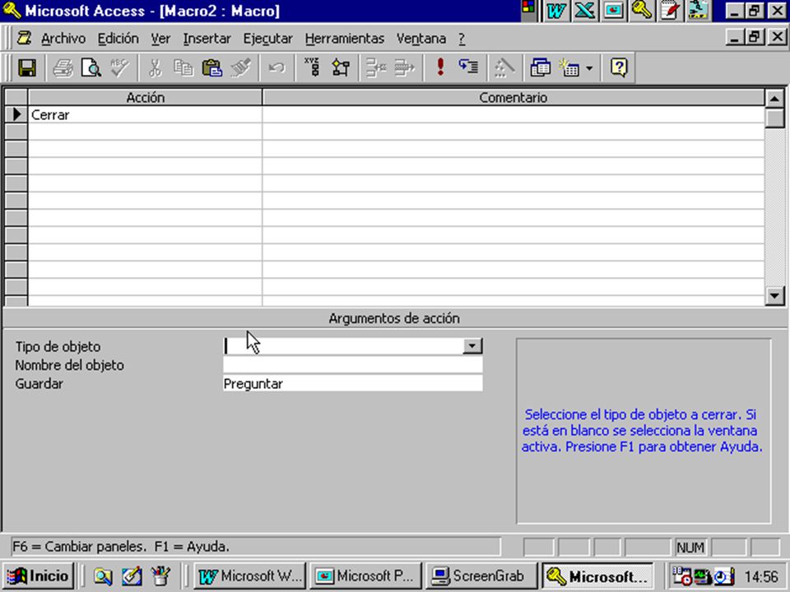Screen dimensions: 790x592
Task: Toggle the Conditions column button
Action: pyautogui.click(x=341, y=67)
